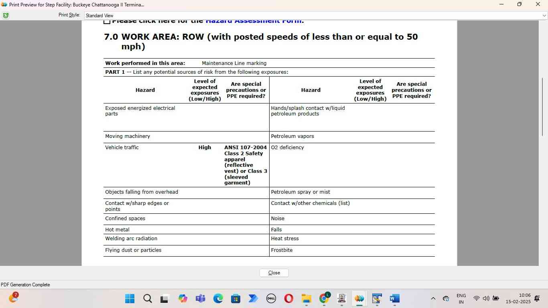
Task: Click 'Objects falling from overhead' row
Action: click(x=142, y=192)
